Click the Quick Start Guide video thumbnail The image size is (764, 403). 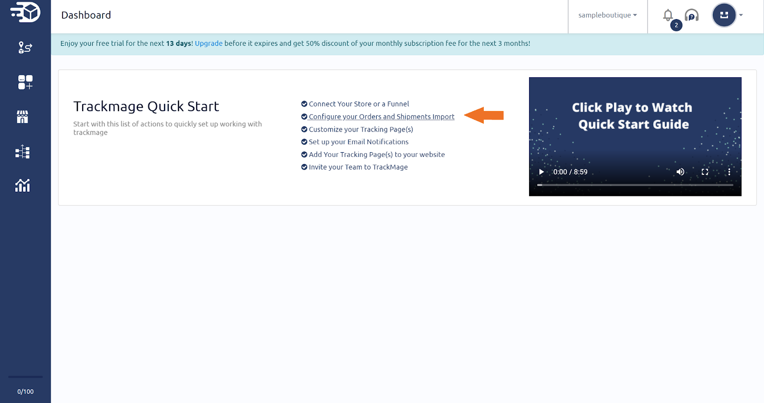point(635,136)
